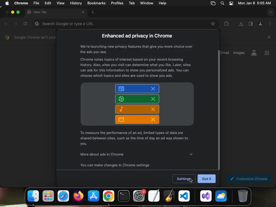The height and width of the screenshot is (207, 276).
Task: Click the Customize Chrome button
Action: point(249,179)
